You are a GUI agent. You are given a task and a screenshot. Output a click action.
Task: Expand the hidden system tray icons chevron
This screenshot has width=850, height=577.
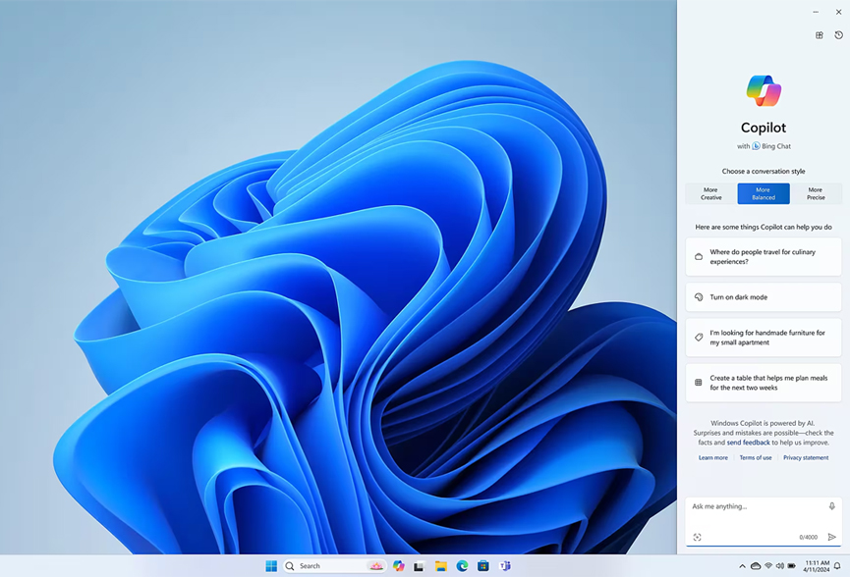742,566
